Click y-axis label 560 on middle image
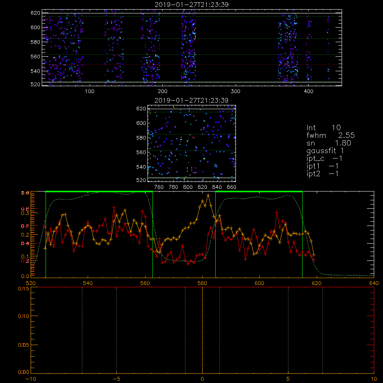This screenshot has width=383, height=383. pos(141,152)
